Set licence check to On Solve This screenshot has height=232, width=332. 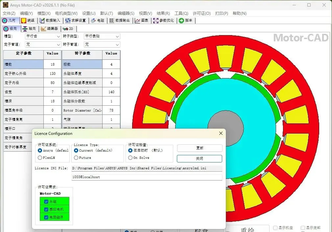click(x=130, y=158)
